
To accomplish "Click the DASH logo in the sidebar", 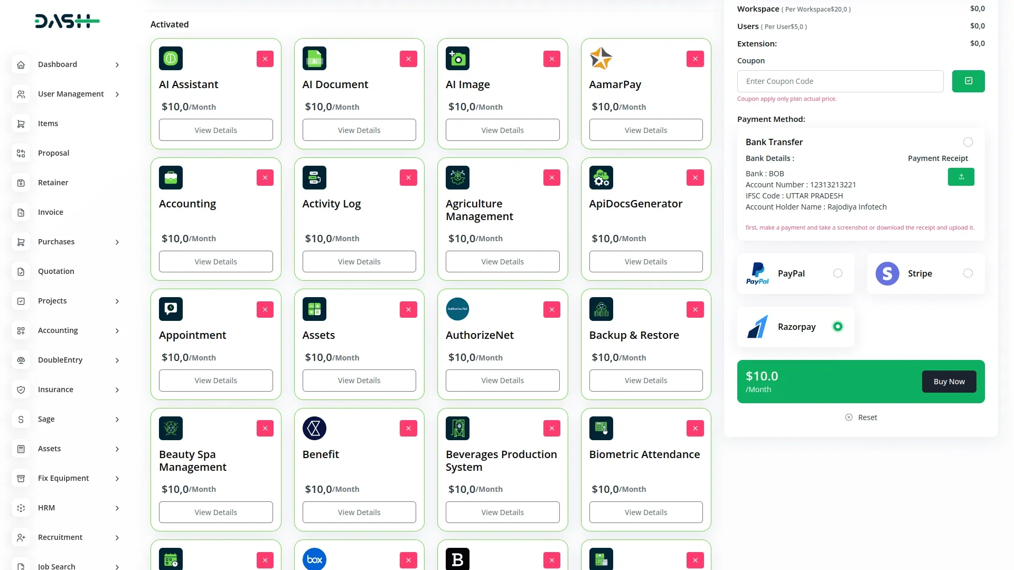I will click(67, 21).
